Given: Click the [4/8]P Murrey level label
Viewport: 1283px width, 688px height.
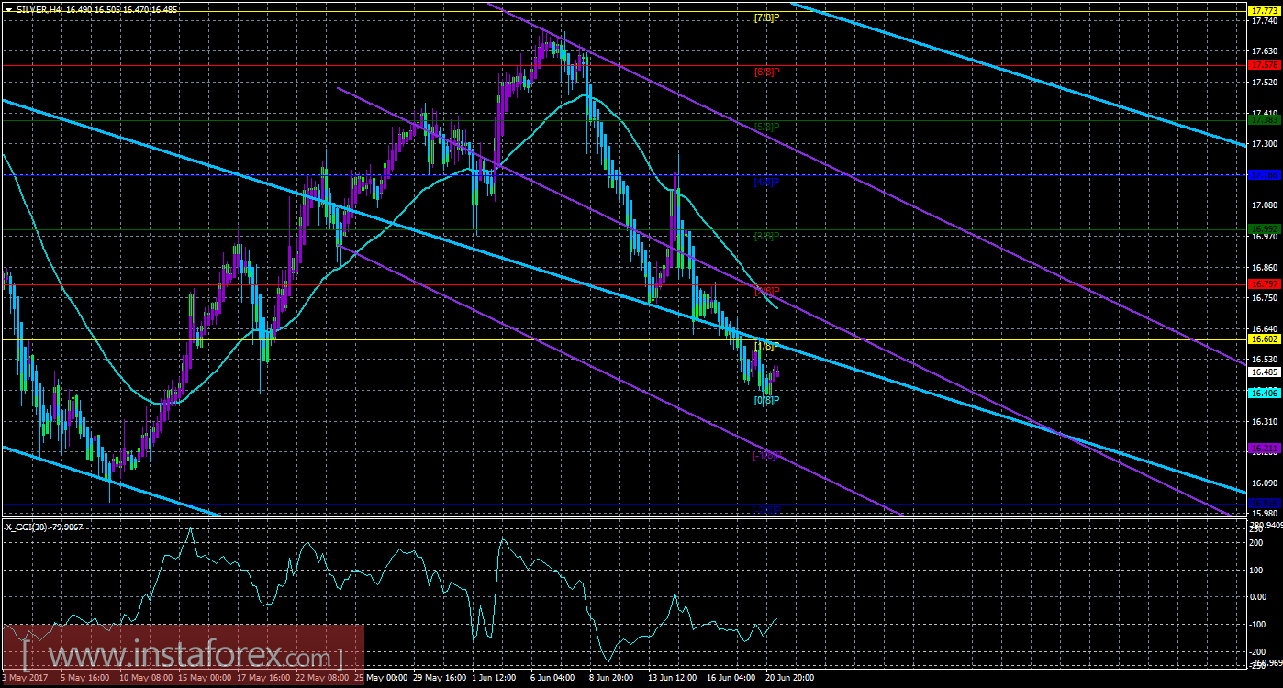Looking at the screenshot, I should click(766, 182).
